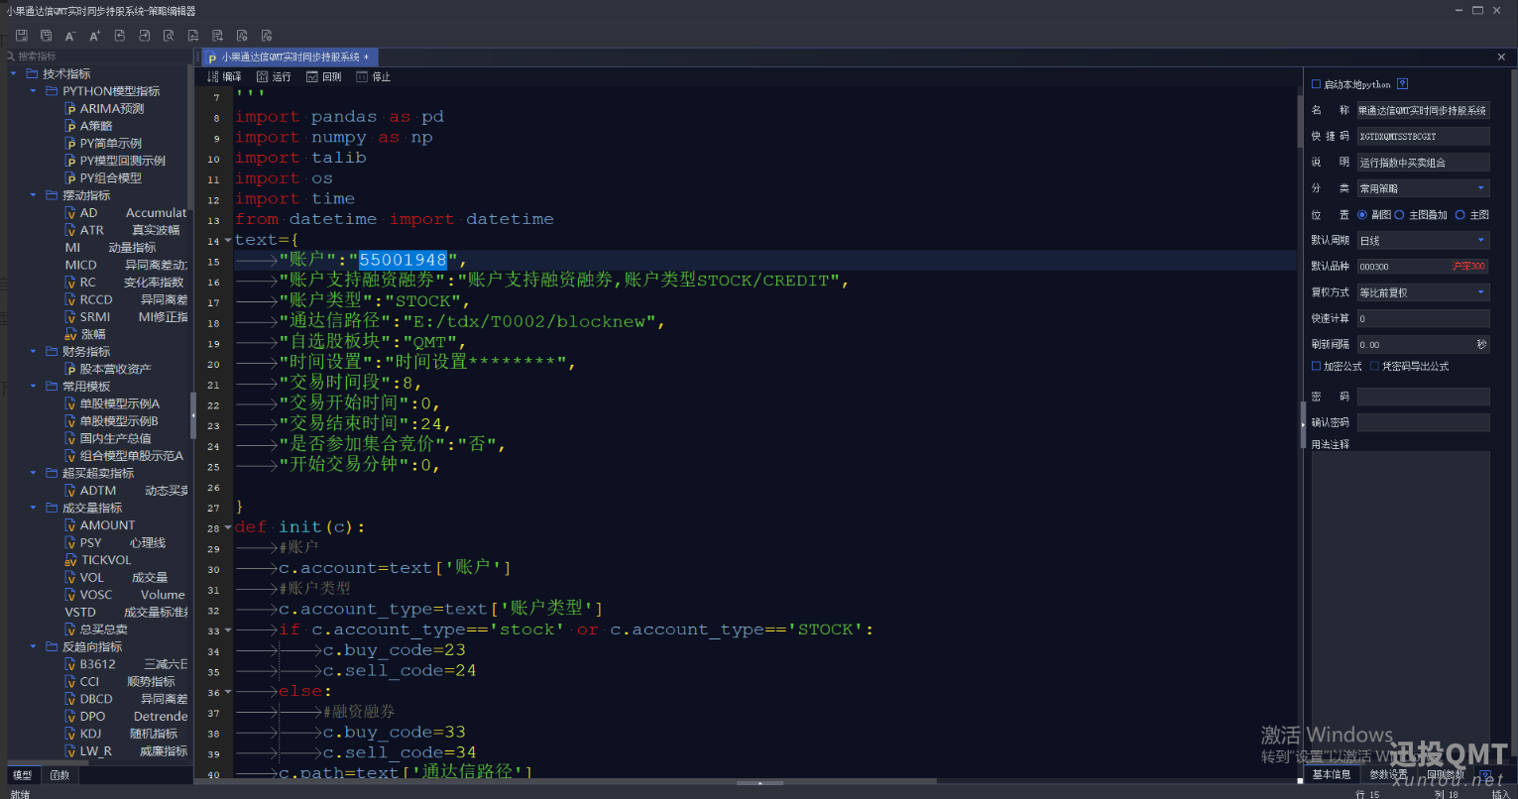Click the find-in-document magnifier icon

pyautogui.click(x=169, y=36)
